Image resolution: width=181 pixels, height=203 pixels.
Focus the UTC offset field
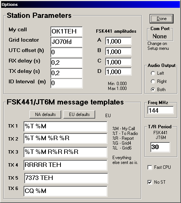point(66,52)
